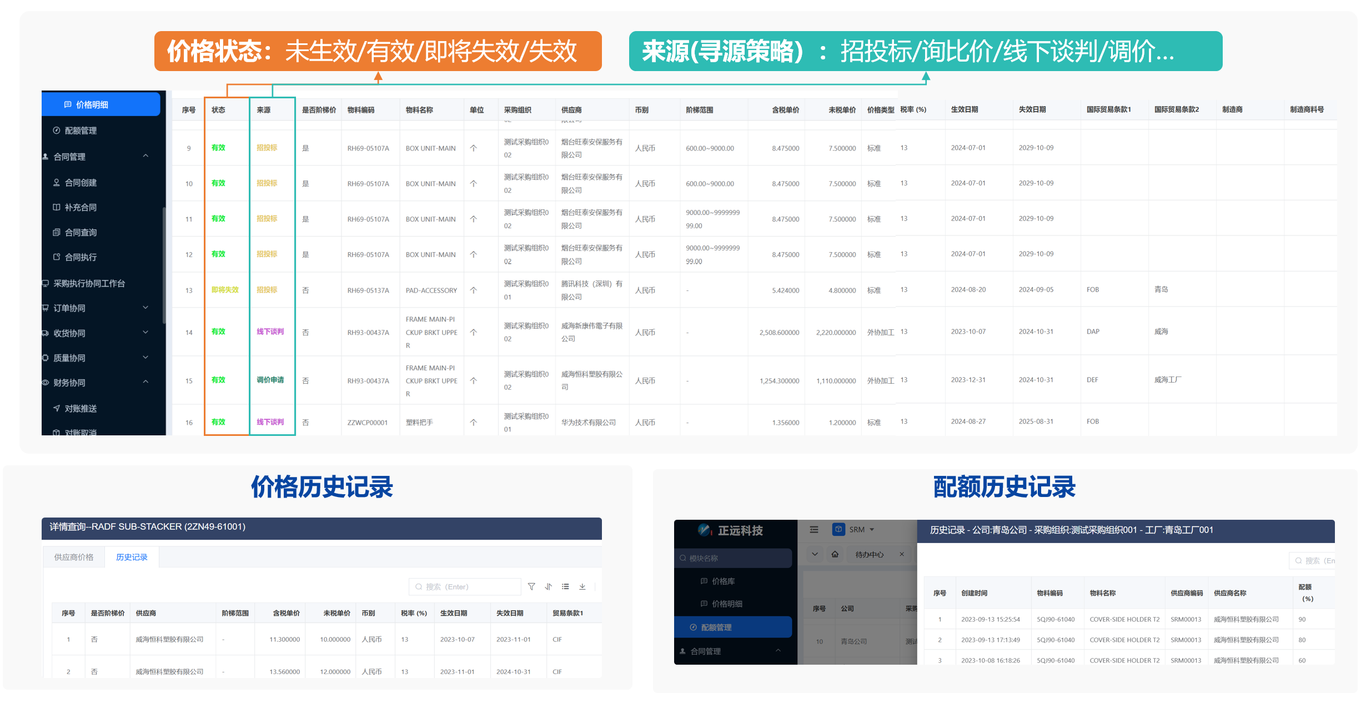This screenshot has height=703, width=1366.
Task: Click the SRM blue cube icon
Action: coord(838,529)
